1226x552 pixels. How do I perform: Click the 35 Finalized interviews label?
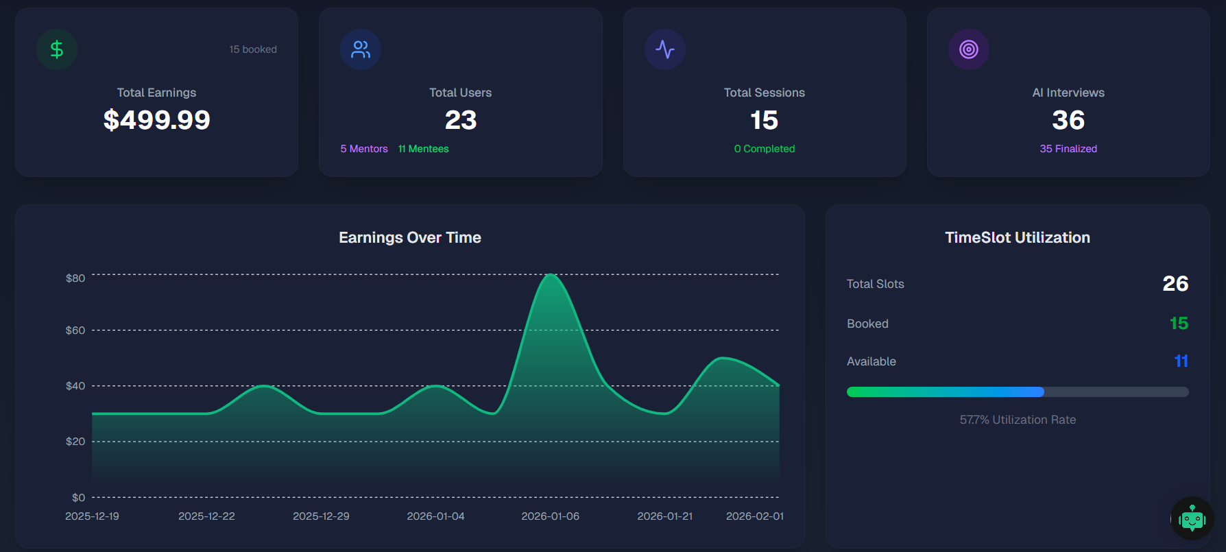[1068, 149]
